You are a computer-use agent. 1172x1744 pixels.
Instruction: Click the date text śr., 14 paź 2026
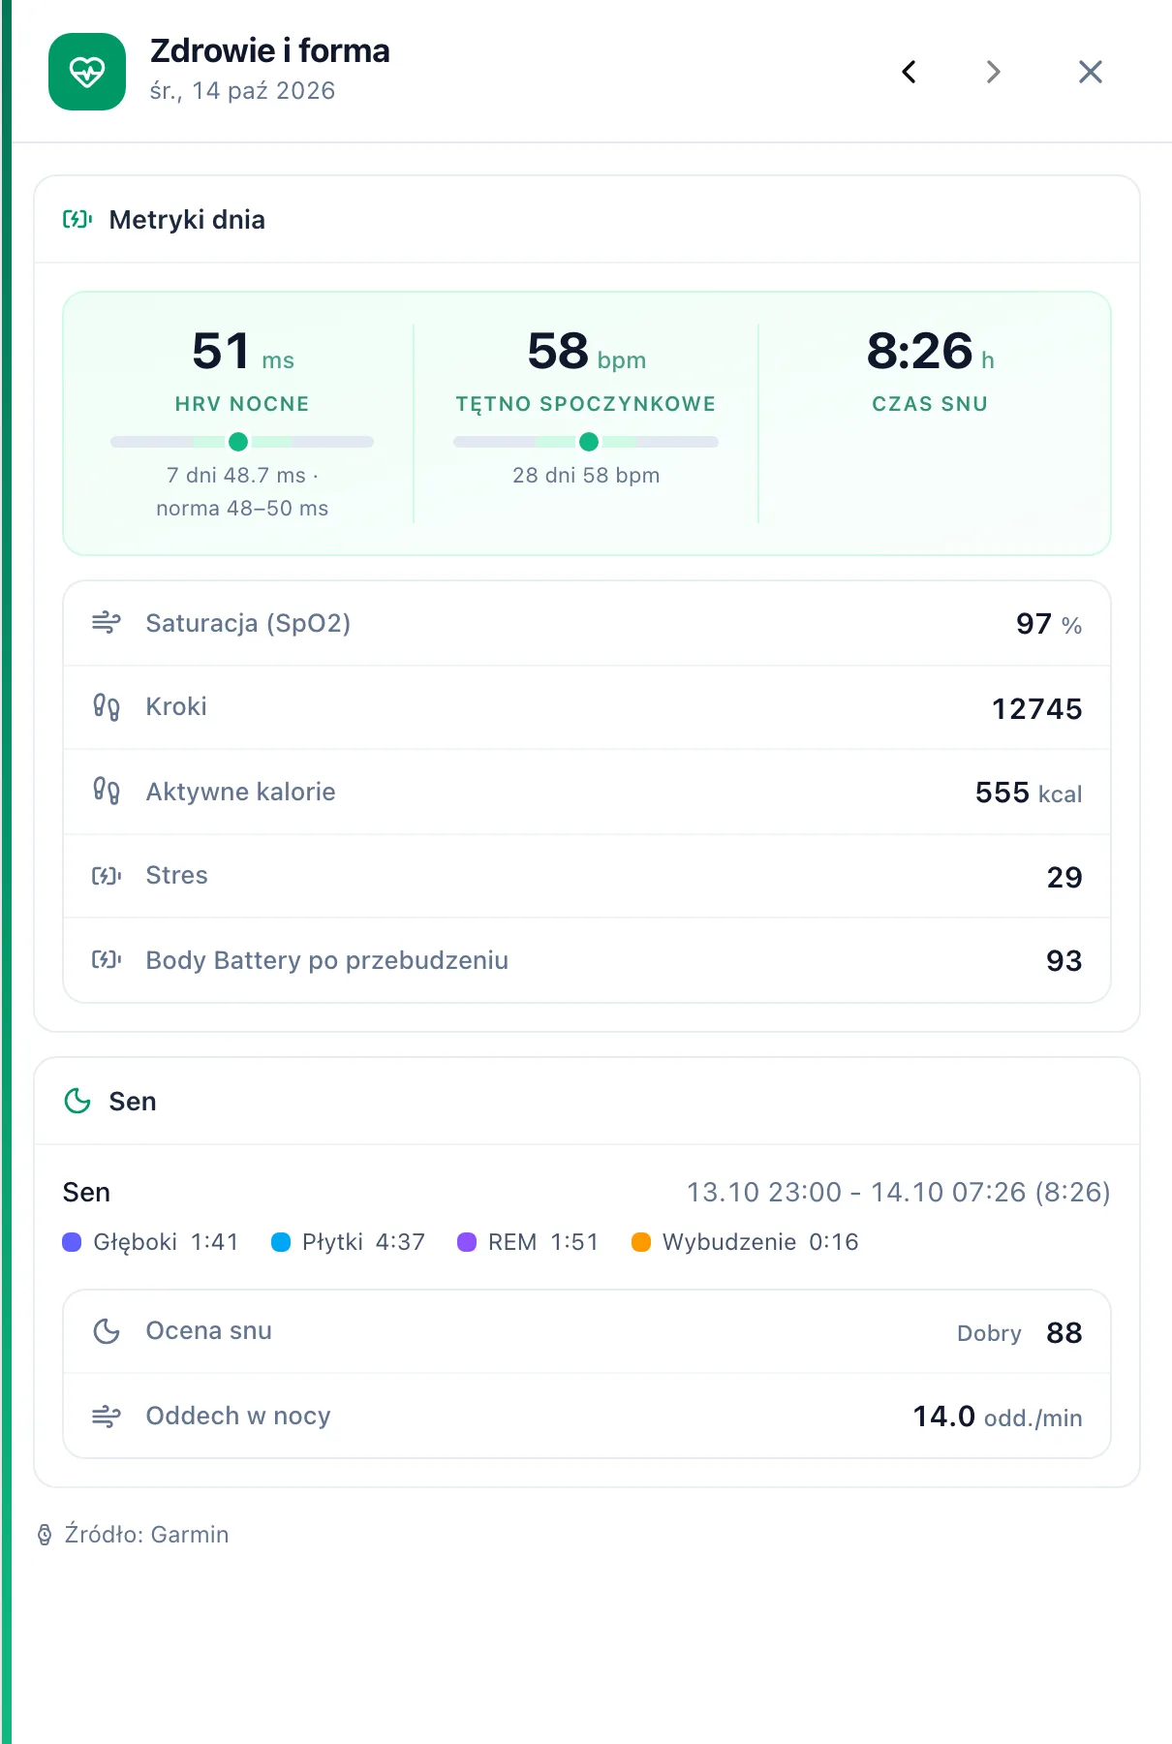[242, 90]
